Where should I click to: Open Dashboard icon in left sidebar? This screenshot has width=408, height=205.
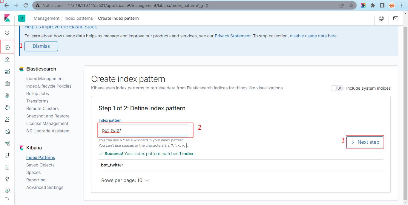[7, 71]
